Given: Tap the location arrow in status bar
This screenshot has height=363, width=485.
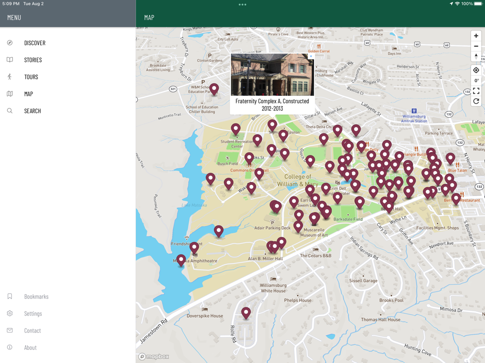Looking at the screenshot, I should (x=451, y=4).
